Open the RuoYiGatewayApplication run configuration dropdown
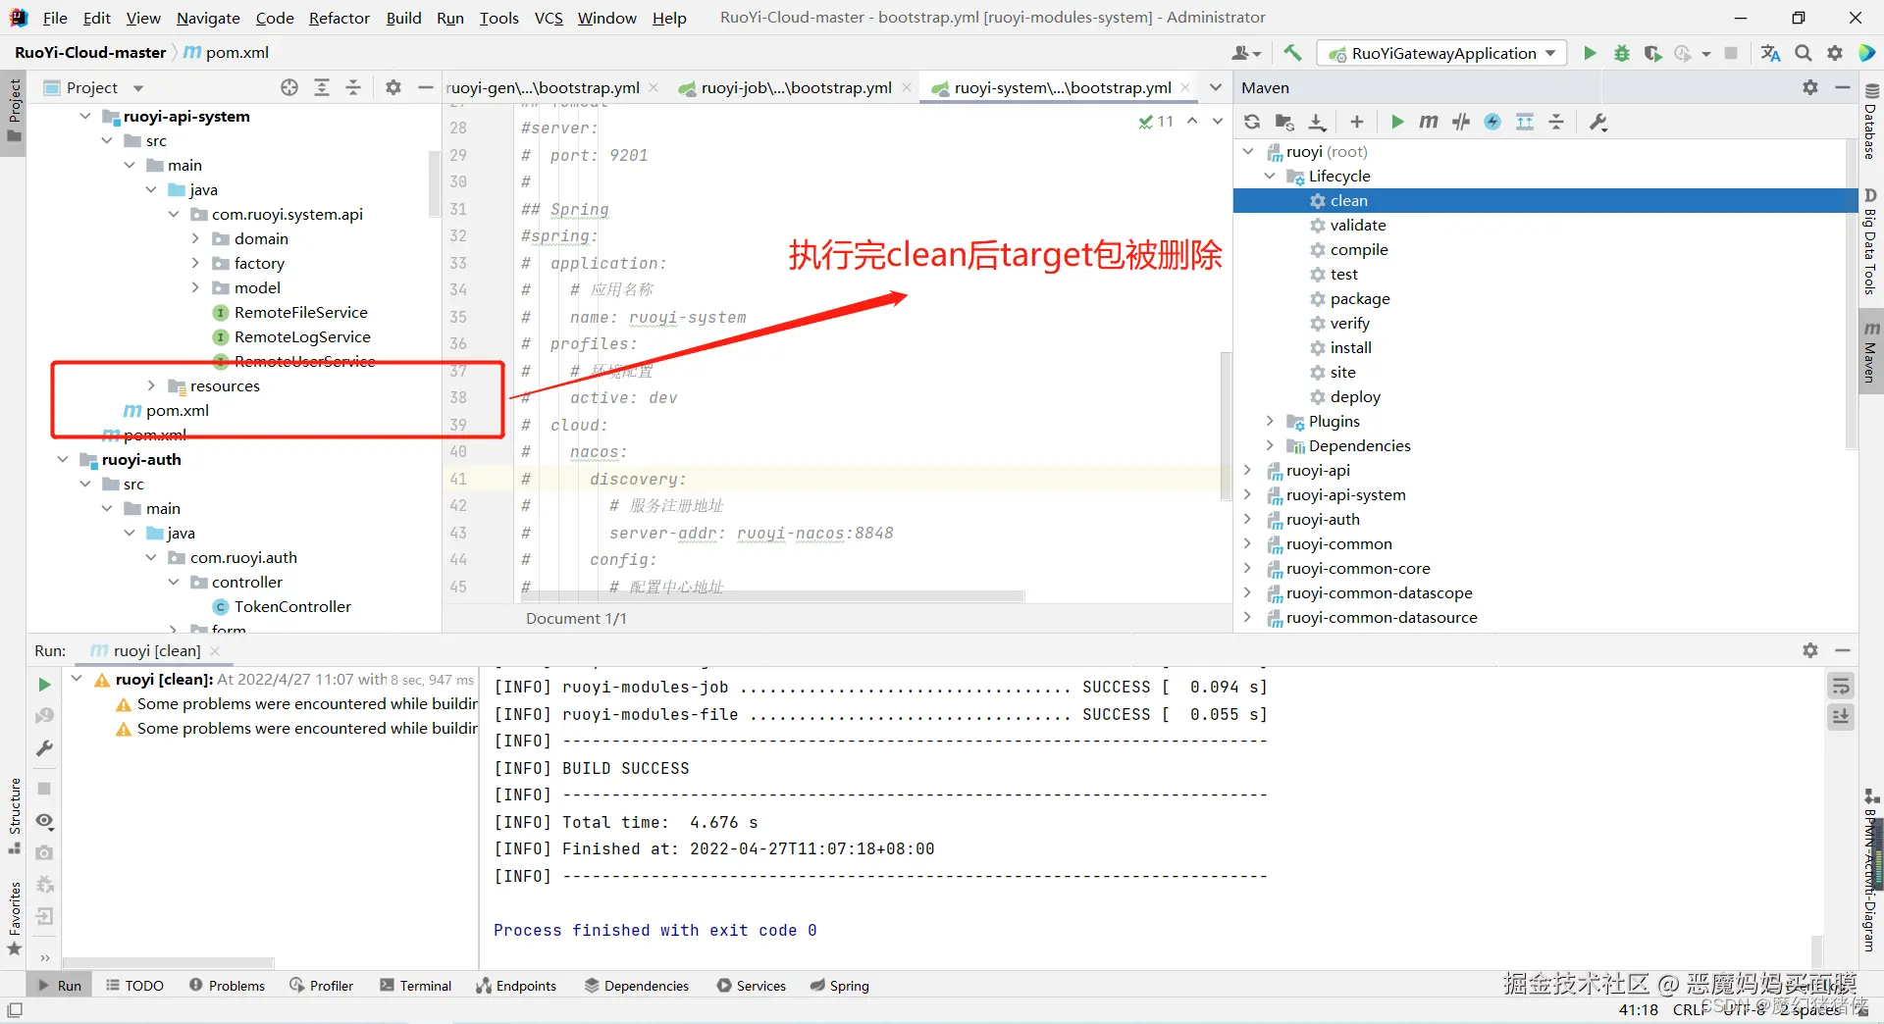This screenshot has height=1024, width=1884. (1442, 53)
